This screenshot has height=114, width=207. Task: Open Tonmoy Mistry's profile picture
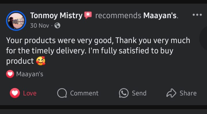(16, 21)
